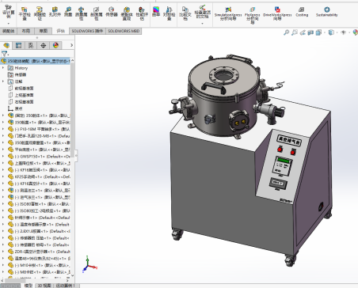This screenshot has height=288, width=358.
Task: Switch to DimXpertManager panel tab
Action: pos(44,45)
